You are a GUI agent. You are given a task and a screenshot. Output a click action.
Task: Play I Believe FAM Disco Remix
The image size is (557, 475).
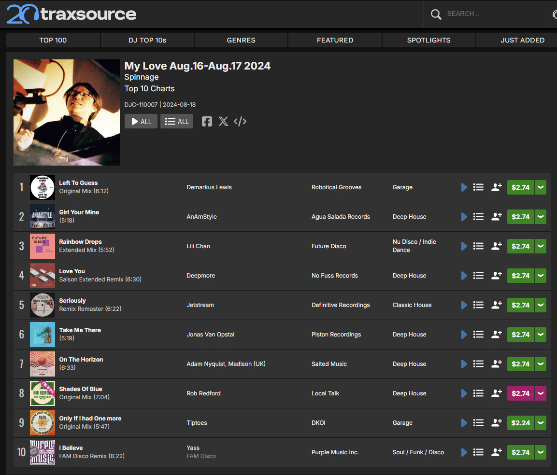point(464,452)
